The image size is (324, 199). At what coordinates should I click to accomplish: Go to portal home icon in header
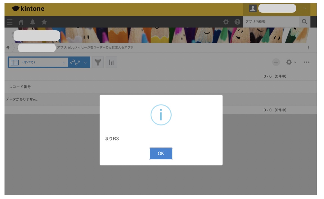[21, 22]
